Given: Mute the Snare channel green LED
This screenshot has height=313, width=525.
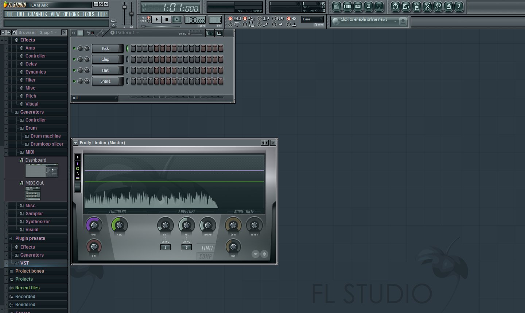Looking at the screenshot, I should (74, 81).
